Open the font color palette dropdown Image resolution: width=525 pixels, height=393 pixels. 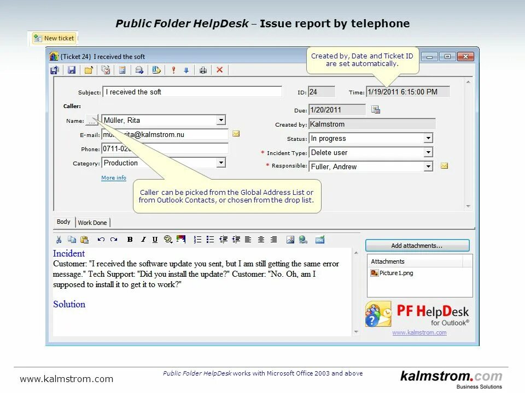click(x=168, y=239)
